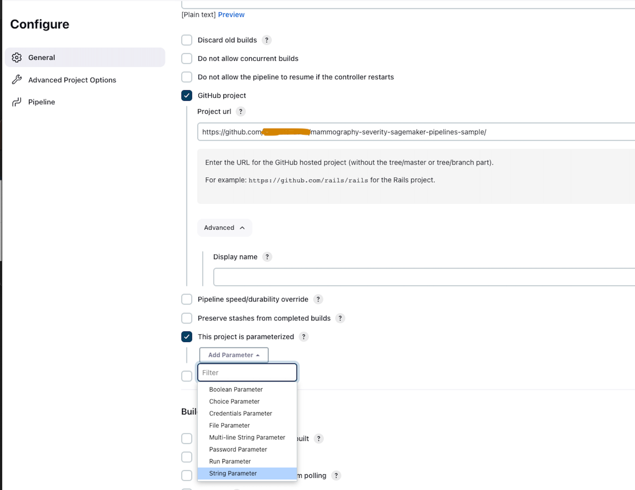Viewport: 635px width, 490px height.
Task: Uncheck the GitHub project checkbox
Action: click(187, 96)
